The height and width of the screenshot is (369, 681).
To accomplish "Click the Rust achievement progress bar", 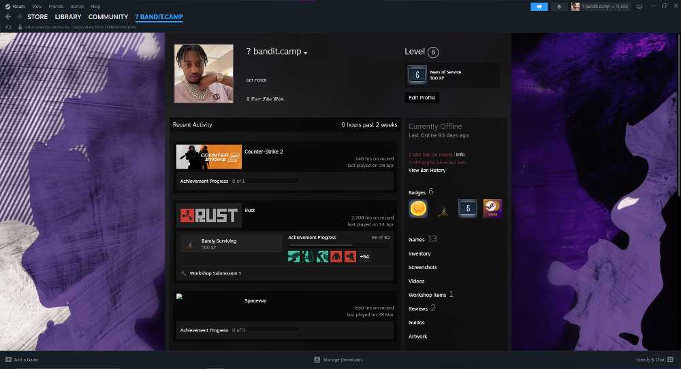I will point(339,245).
